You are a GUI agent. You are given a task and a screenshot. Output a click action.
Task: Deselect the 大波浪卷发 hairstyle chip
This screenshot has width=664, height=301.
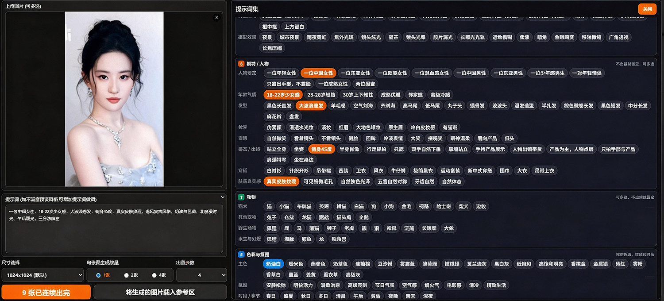(x=311, y=105)
